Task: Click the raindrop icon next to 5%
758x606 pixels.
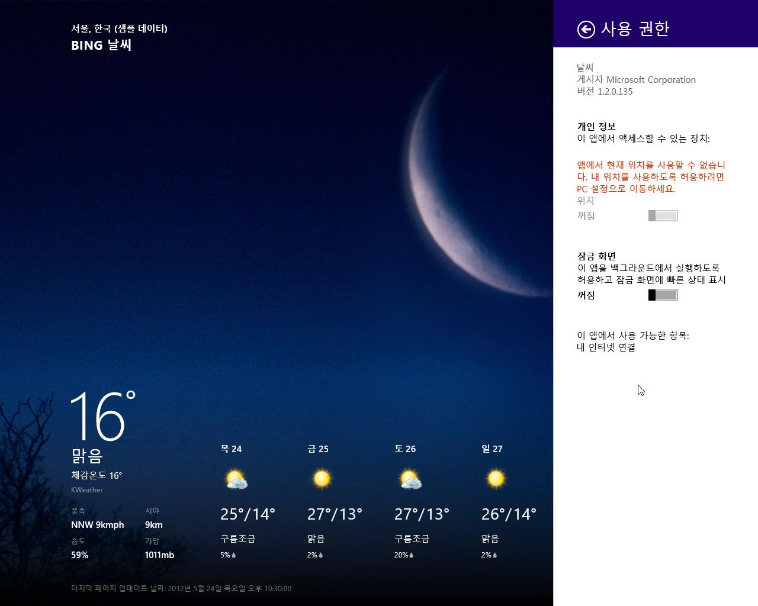Action: [234, 555]
